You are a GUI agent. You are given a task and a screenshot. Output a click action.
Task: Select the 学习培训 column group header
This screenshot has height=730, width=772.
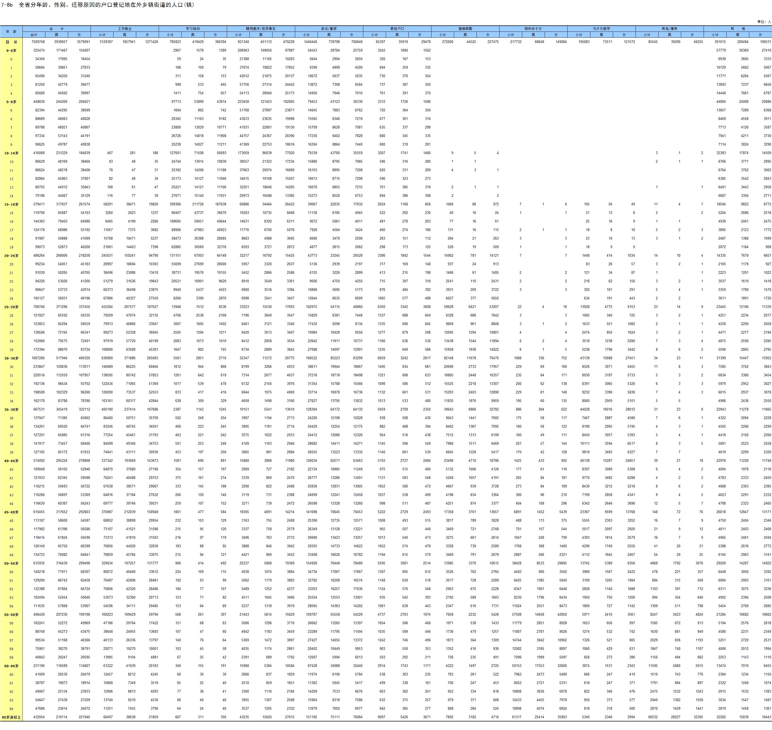(x=193, y=29)
